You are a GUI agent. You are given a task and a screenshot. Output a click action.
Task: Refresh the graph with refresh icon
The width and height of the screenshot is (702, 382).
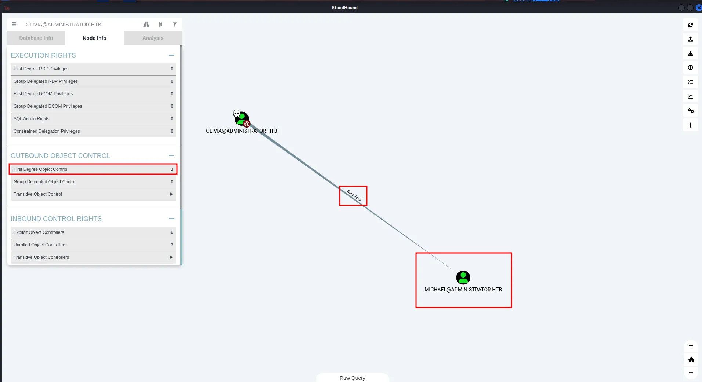690,25
